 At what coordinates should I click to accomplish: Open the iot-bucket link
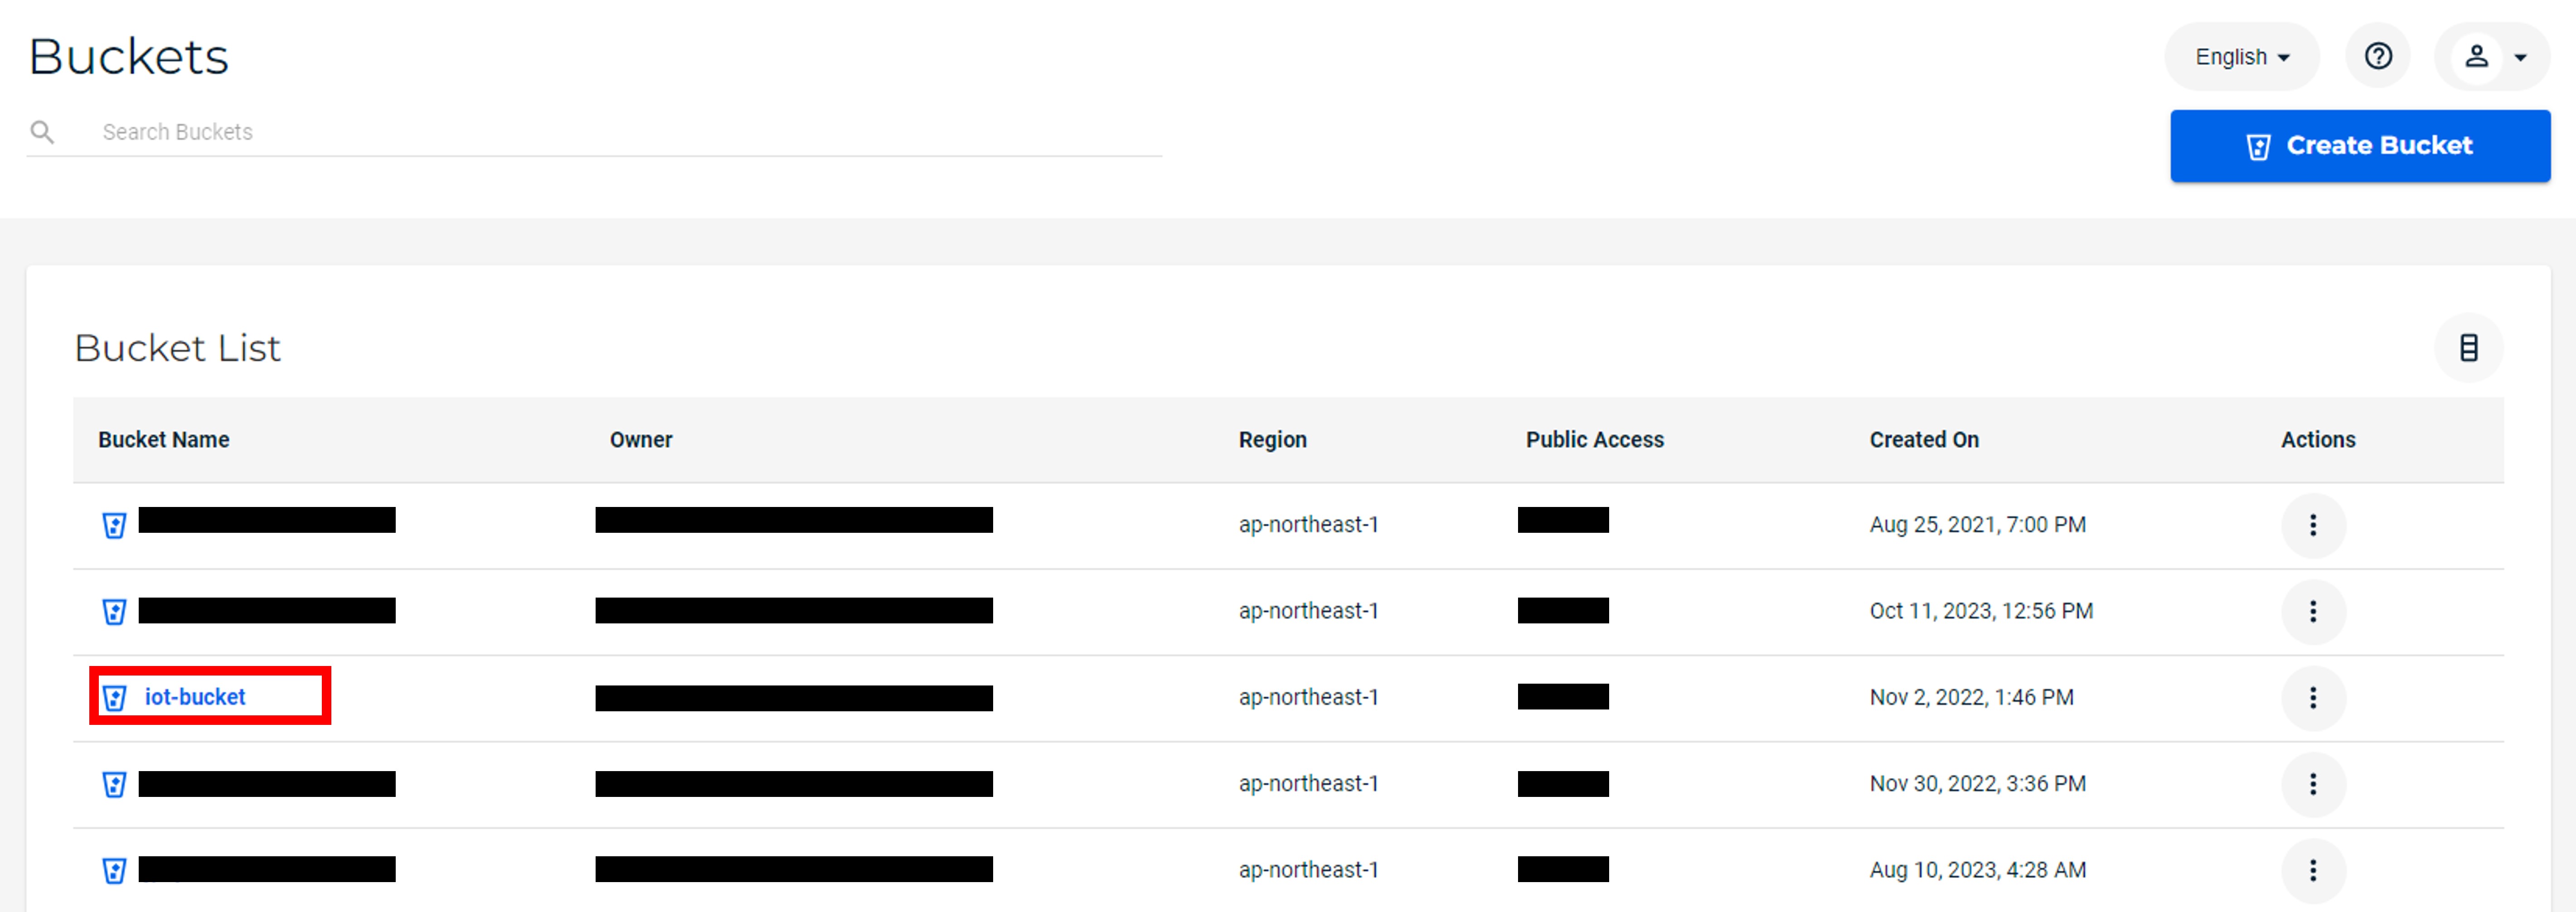195,697
